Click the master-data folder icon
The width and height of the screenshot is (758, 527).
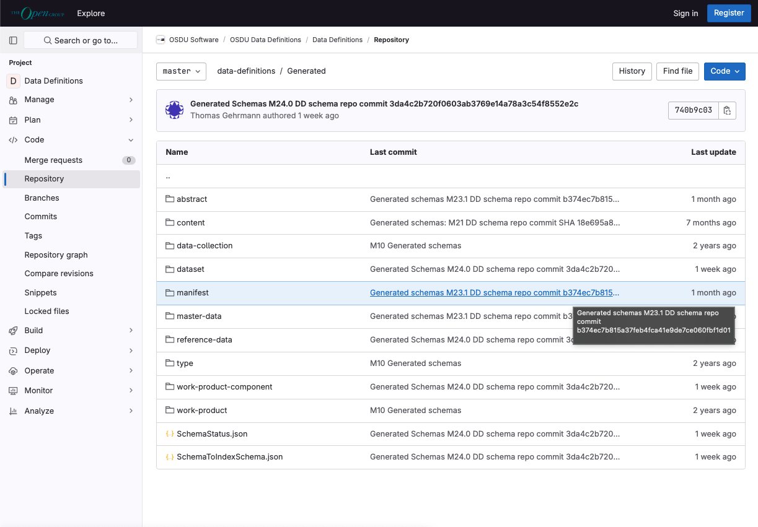[x=170, y=316]
